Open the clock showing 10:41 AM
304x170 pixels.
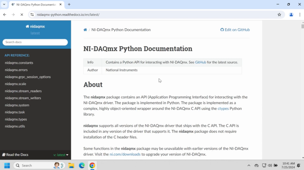pos(288,165)
